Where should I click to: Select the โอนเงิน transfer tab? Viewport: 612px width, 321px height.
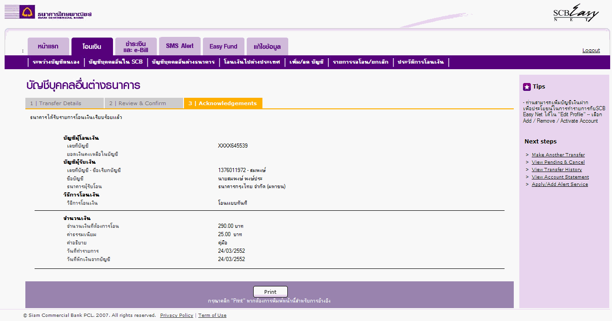[x=92, y=47]
